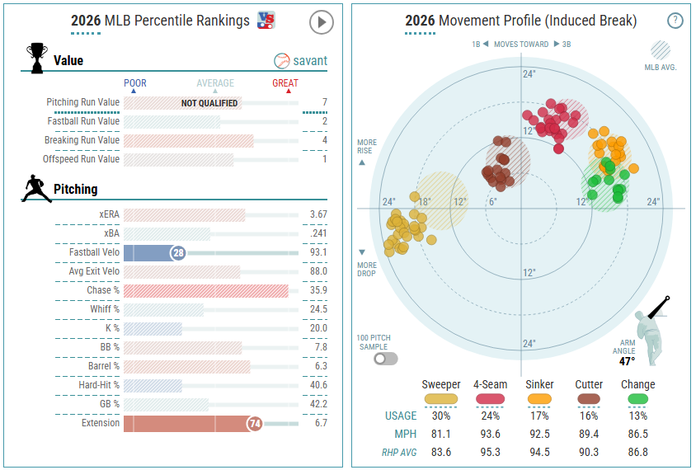Click the 2026 MLB Percentile Rankings title
This screenshot has width=696, height=470.
pos(160,21)
